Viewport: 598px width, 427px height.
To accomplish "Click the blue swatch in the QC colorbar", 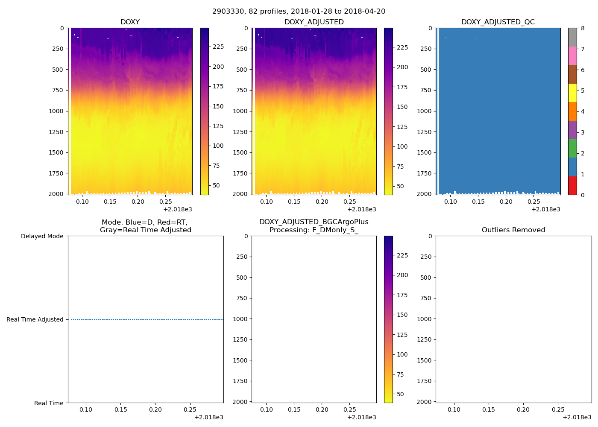I will [x=572, y=167].
